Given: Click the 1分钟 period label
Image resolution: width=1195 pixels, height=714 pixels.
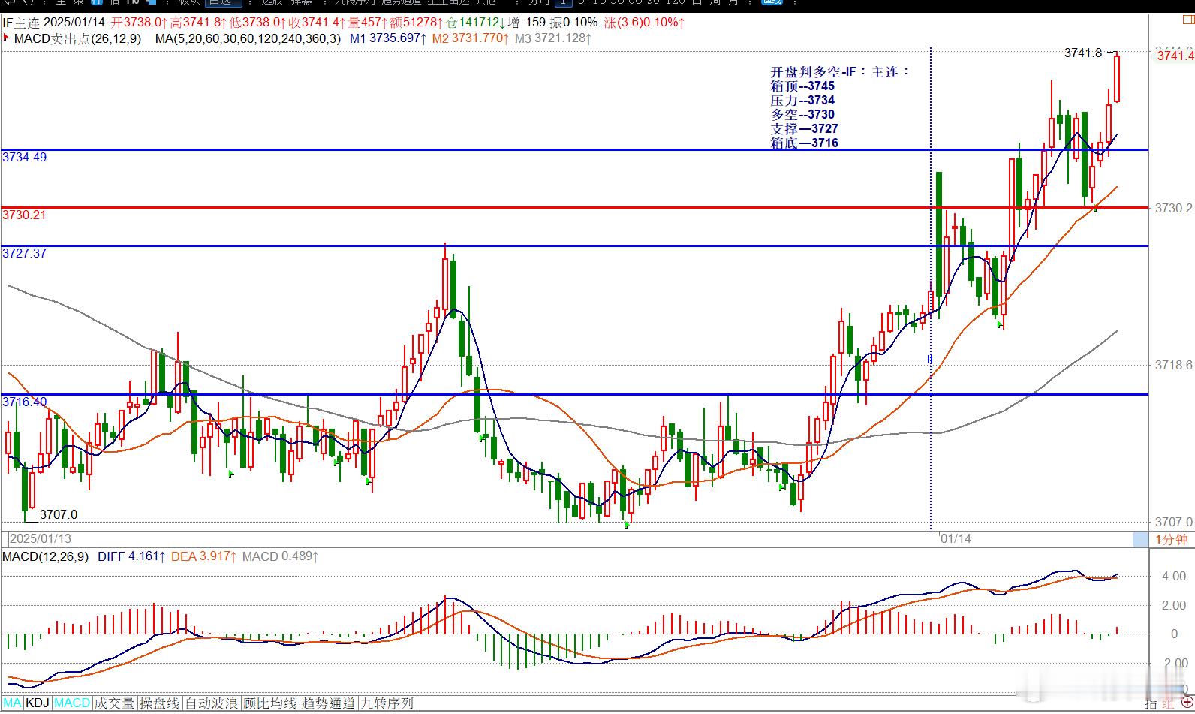Looking at the screenshot, I should (1171, 539).
